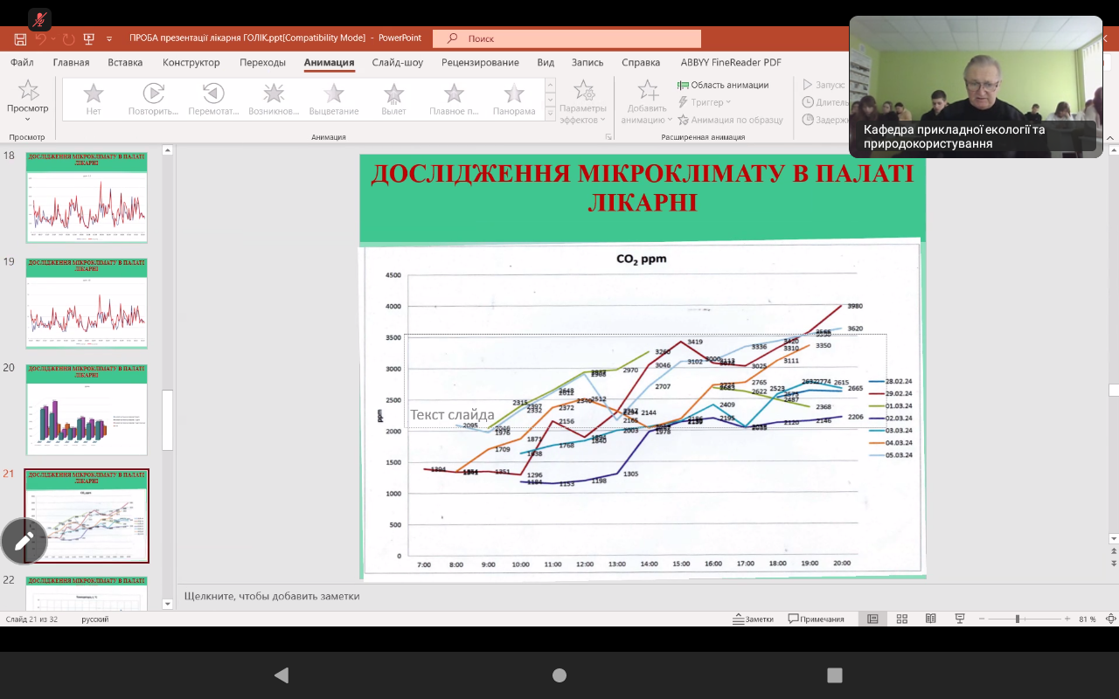Select slide 20 thumbnail with bar chart
This screenshot has height=699, width=1119.
coord(87,410)
